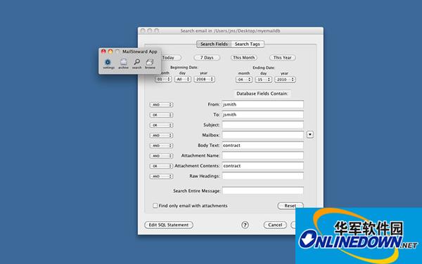Open the help question mark button
The width and height of the screenshot is (422, 264).
click(245, 225)
